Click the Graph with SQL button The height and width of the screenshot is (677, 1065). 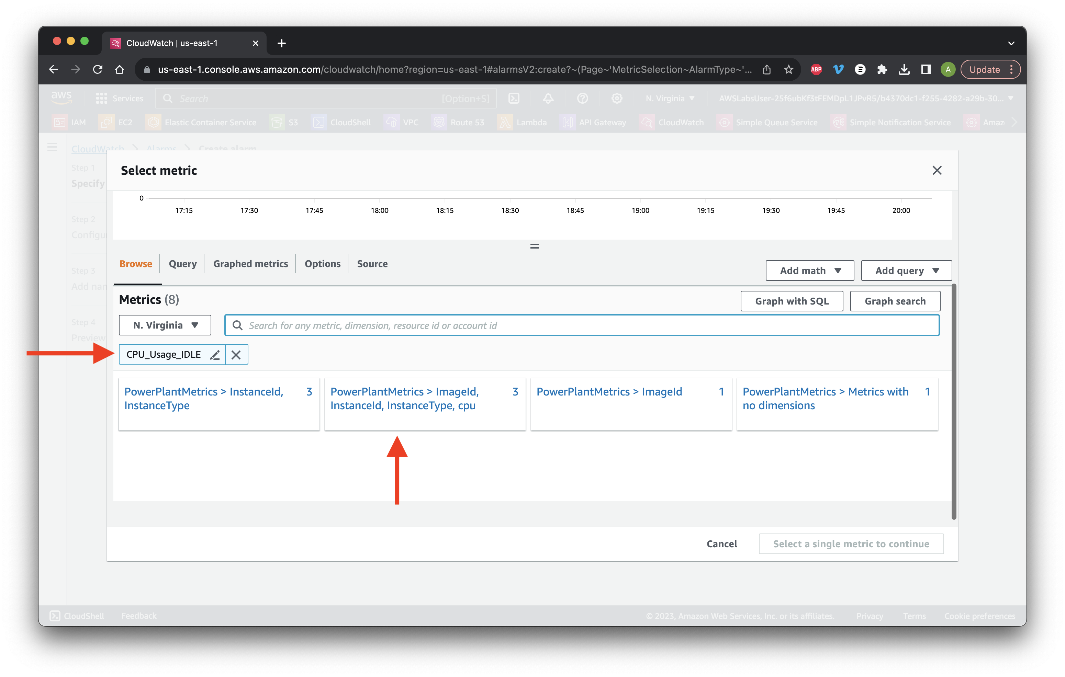coord(792,301)
